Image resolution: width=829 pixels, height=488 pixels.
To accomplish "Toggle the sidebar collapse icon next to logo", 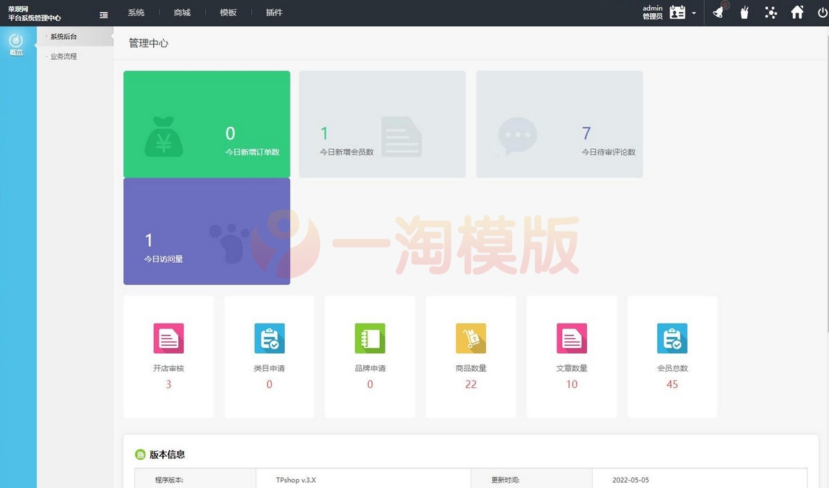I will pos(104,14).
